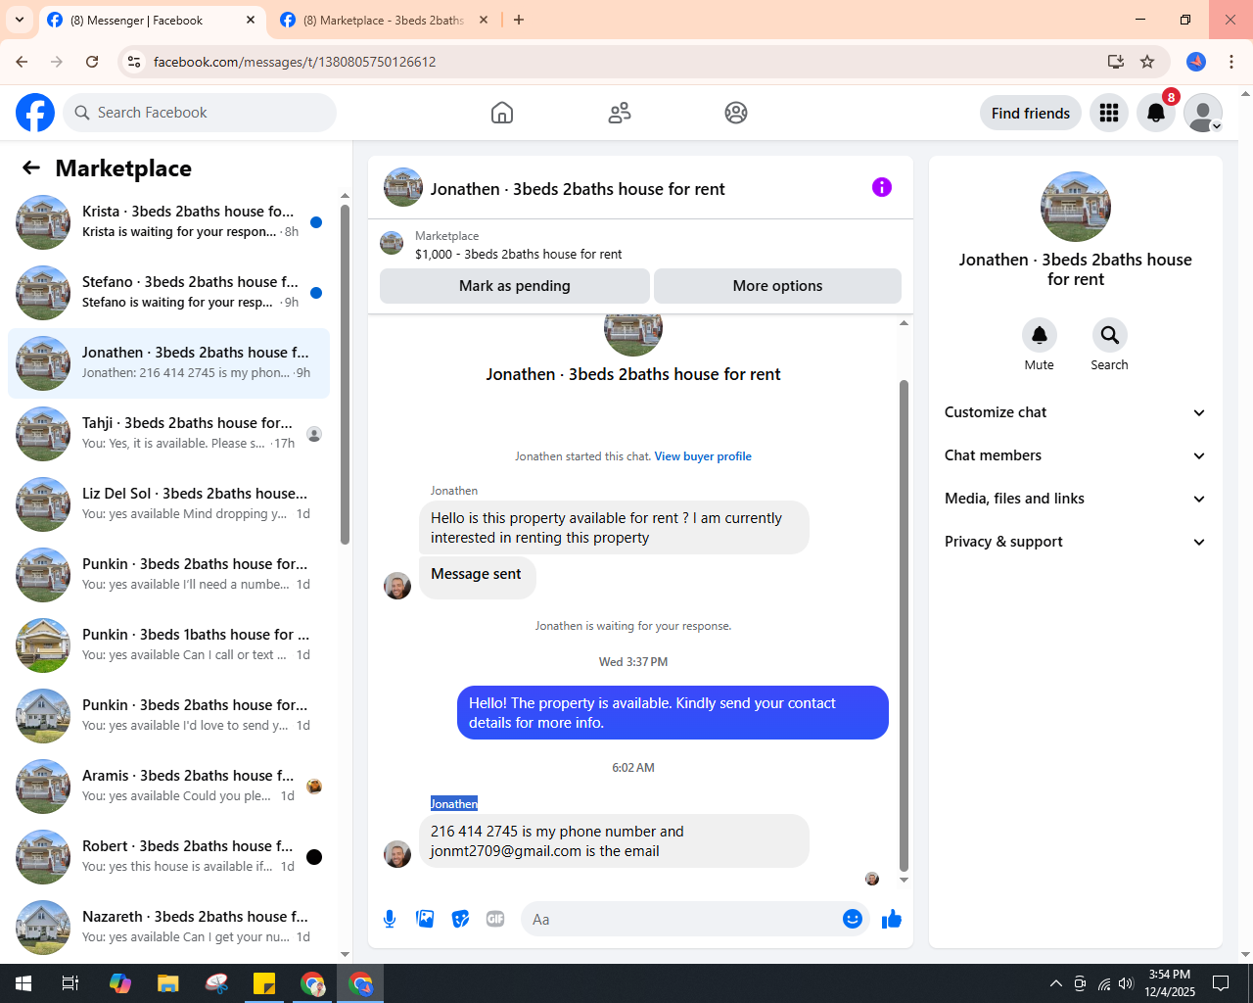
Task: Open the Groups icon in top navigation
Action: [736, 113]
